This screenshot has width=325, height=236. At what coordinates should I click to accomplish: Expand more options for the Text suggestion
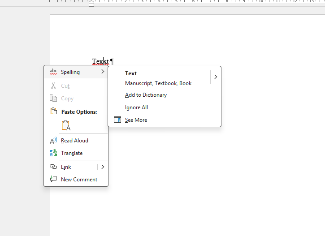click(x=216, y=77)
